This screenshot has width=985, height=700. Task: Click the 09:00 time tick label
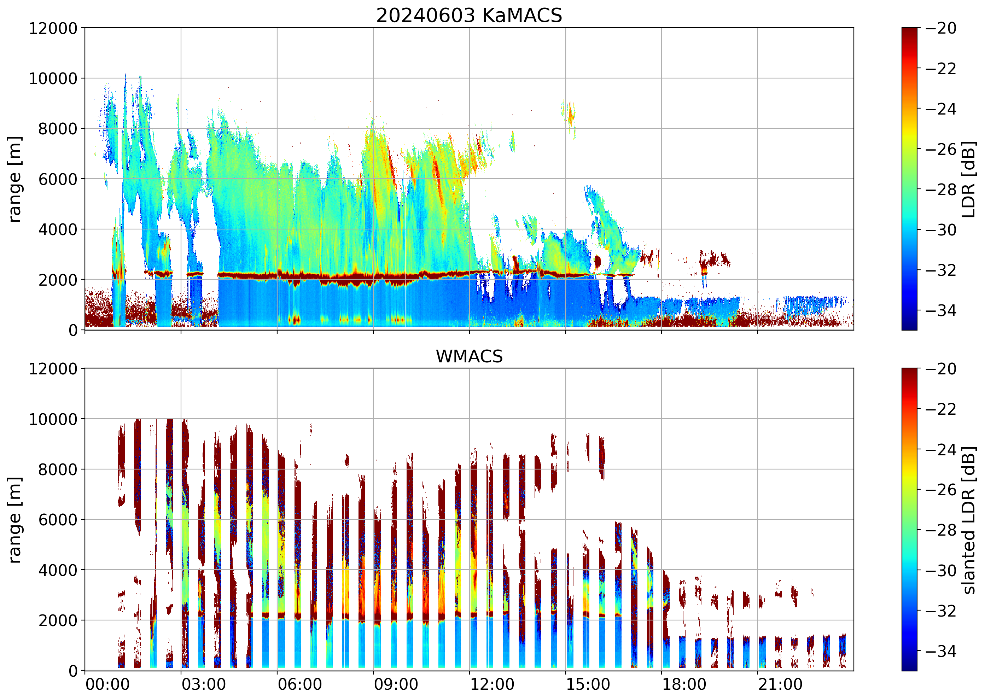coord(396,684)
